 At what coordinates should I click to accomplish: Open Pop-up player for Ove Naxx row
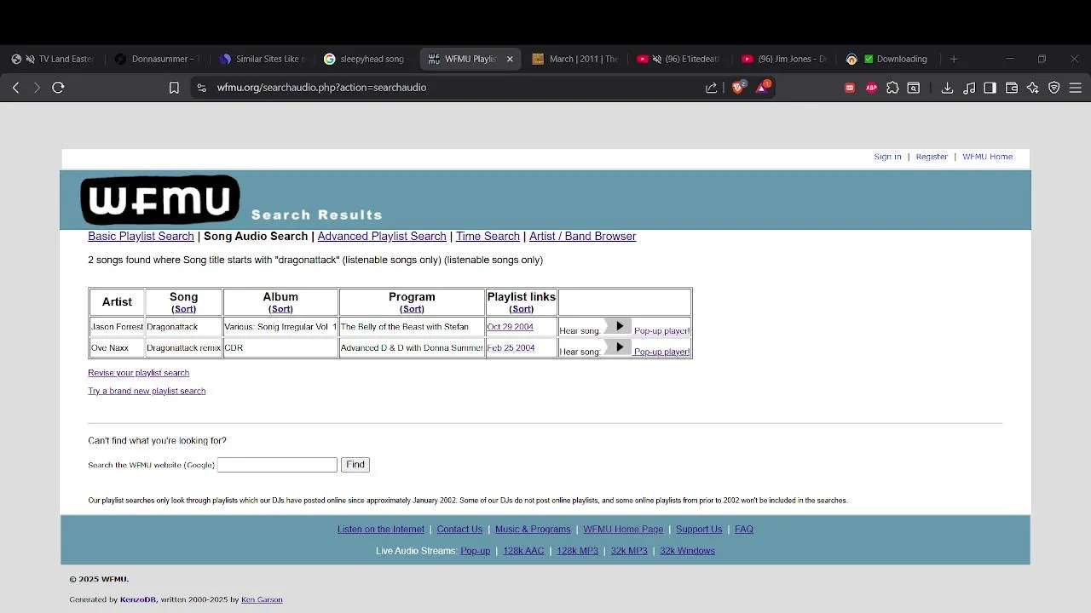pyautogui.click(x=661, y=352)
